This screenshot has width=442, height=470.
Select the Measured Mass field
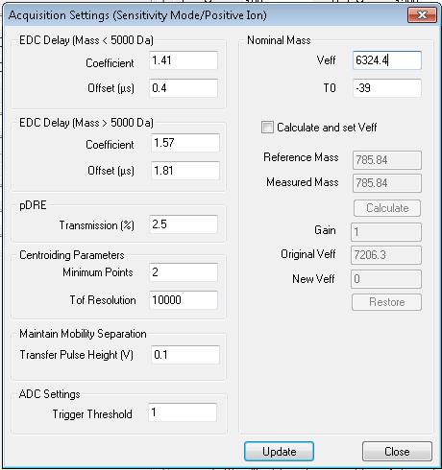(387, 183)
